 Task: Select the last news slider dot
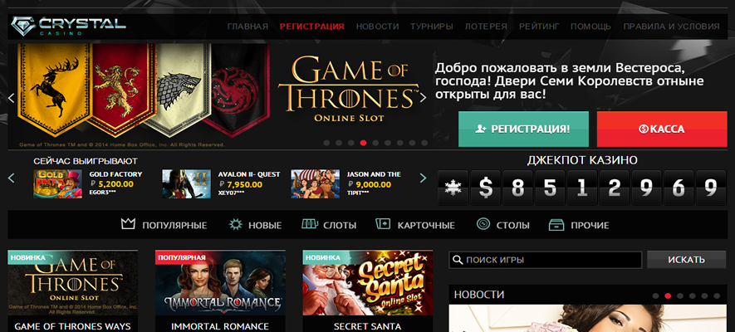[x=717, y=296]
